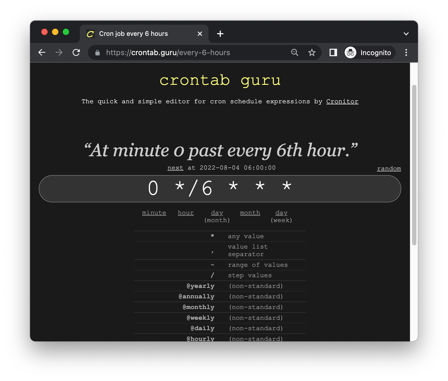
Task: Click the crontab guru title
Action: [x=220, y=80]
